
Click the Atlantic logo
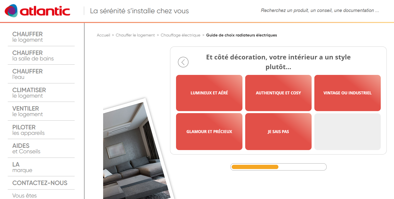(x=37, y=11)
